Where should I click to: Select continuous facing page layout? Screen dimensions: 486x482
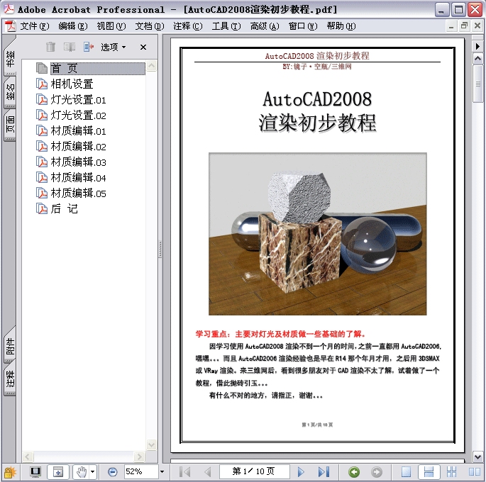click(x=451, y=472)
